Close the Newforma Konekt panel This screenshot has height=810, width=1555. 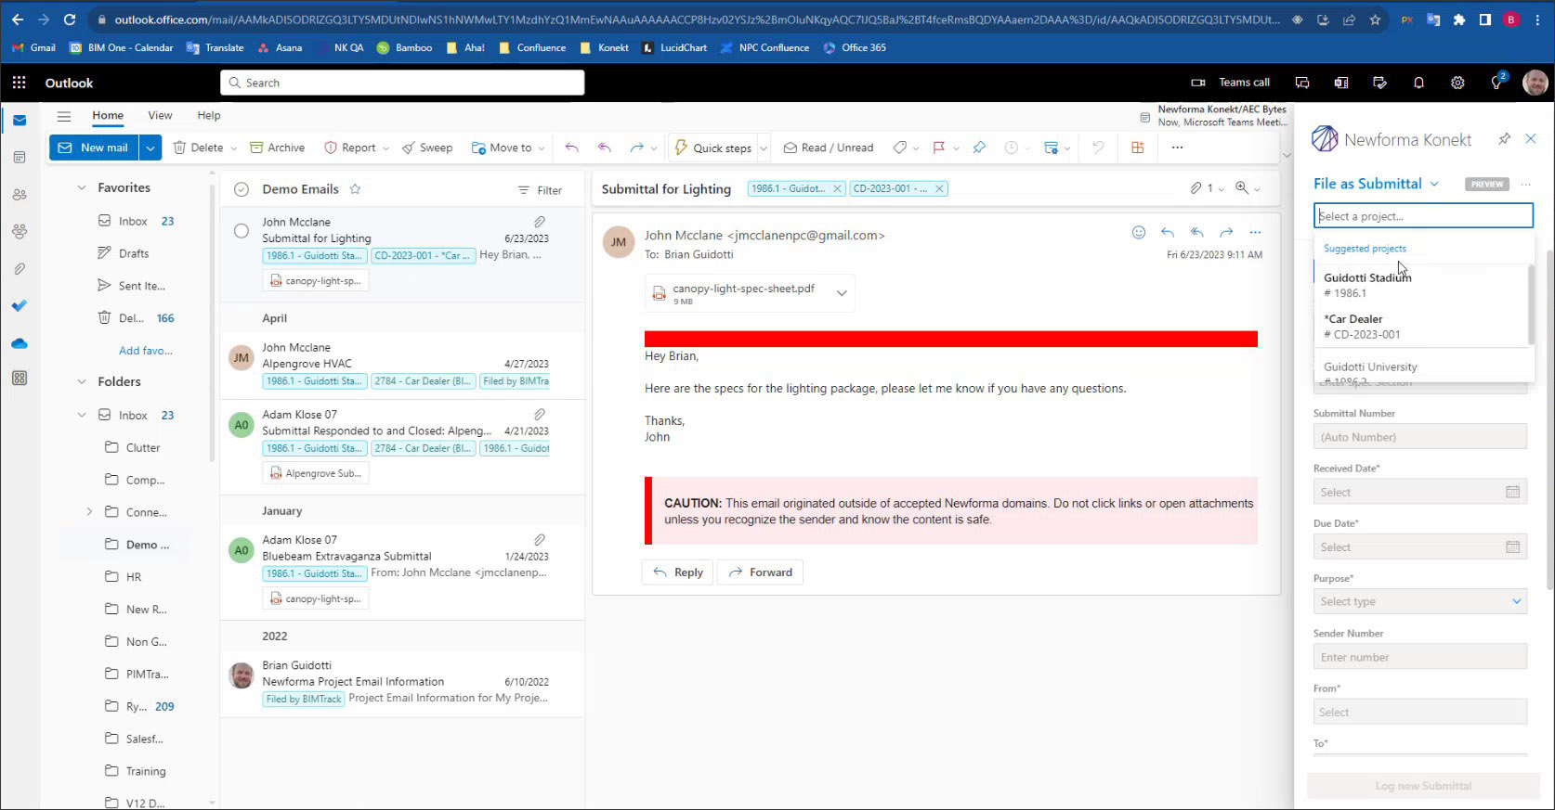pyautogui.click(x=1531, y=139)
